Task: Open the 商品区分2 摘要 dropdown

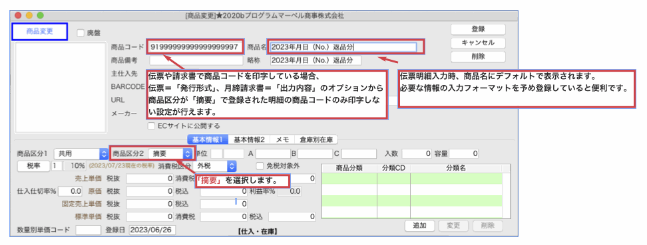Action: tap(170, 154)
